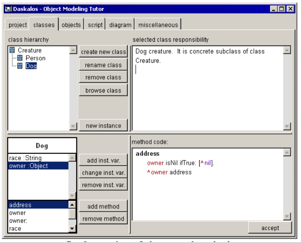Select the owner :Object instance variable
Viewport: 301px width, 243px height.
click(38, 166)
